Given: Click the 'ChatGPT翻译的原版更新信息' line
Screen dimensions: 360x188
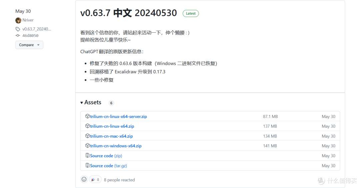Looking at the screenshot, I should (x=112, y=51).
